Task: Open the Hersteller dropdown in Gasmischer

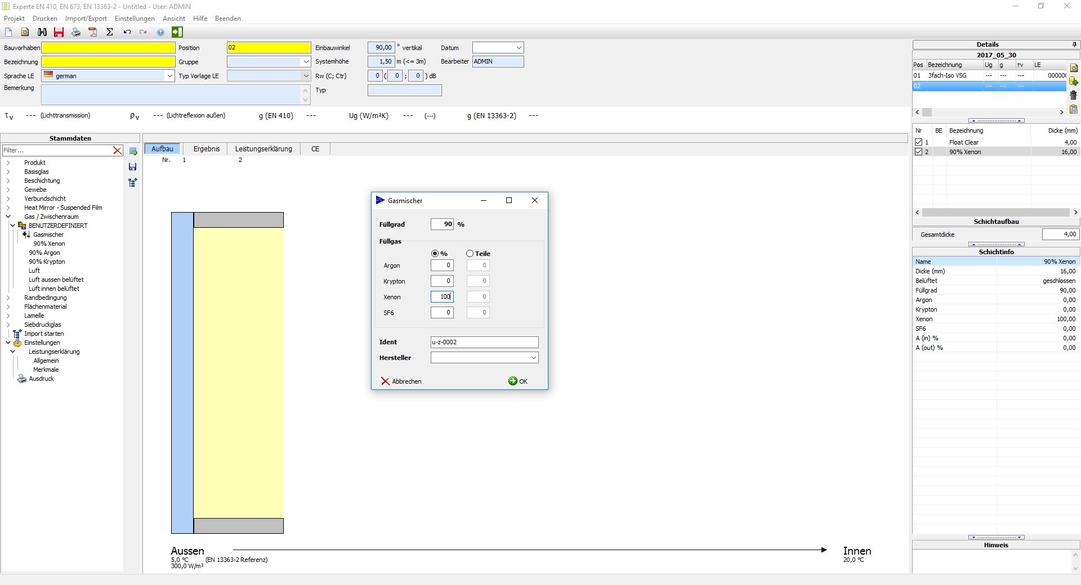Action: tap(533, 358)
